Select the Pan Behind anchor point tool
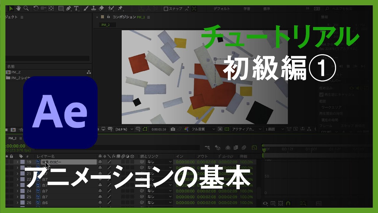Screen dimensions: 378x213 pos(51,8)
